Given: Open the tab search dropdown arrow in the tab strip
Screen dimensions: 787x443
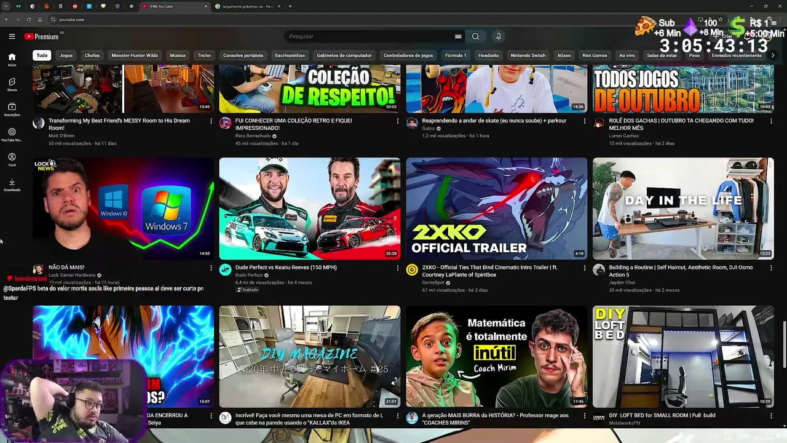Looking at the screenshot, I should point(6,6).
